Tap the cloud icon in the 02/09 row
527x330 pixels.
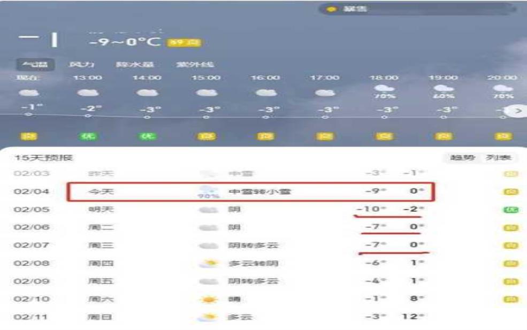point(209,281)
